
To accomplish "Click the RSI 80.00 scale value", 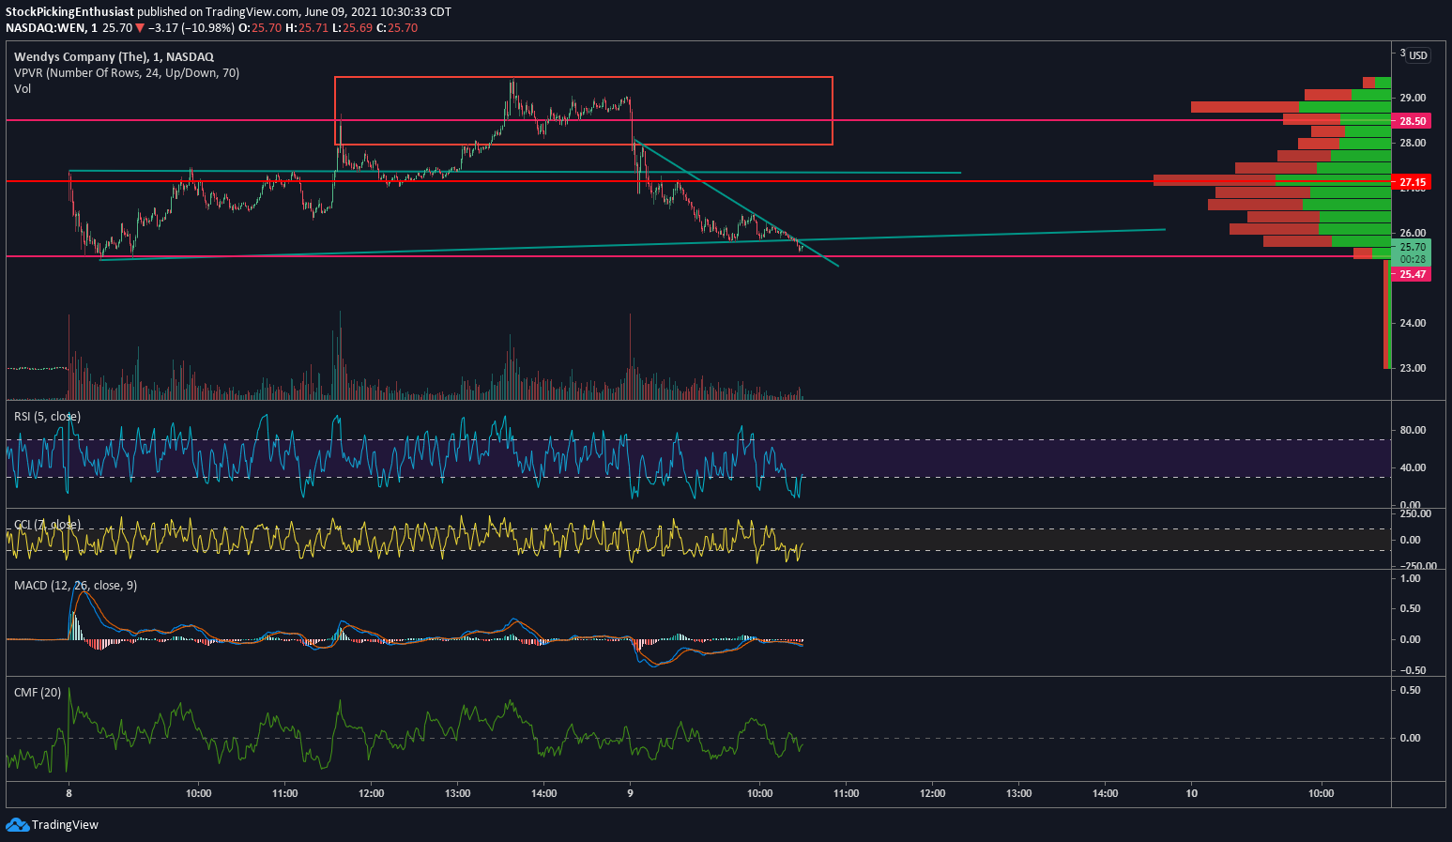I will (x=1413, y=430).
